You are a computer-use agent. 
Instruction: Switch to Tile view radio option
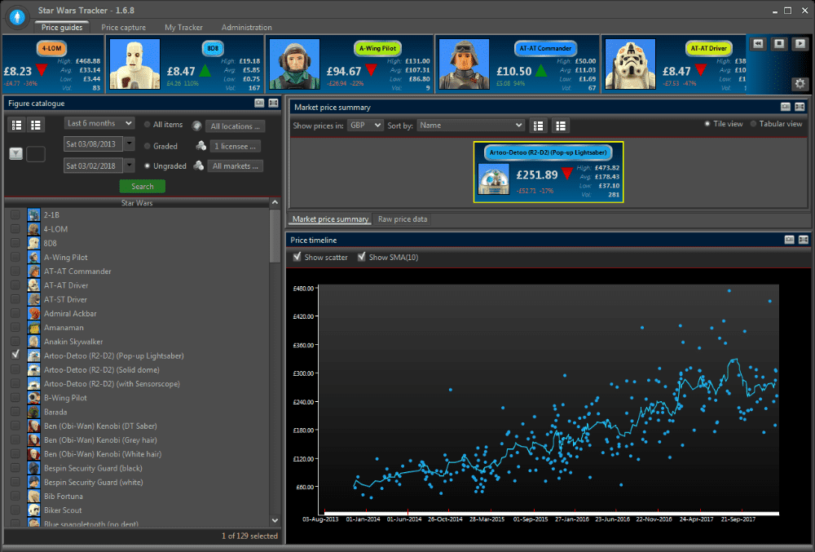tap(707, 124)
